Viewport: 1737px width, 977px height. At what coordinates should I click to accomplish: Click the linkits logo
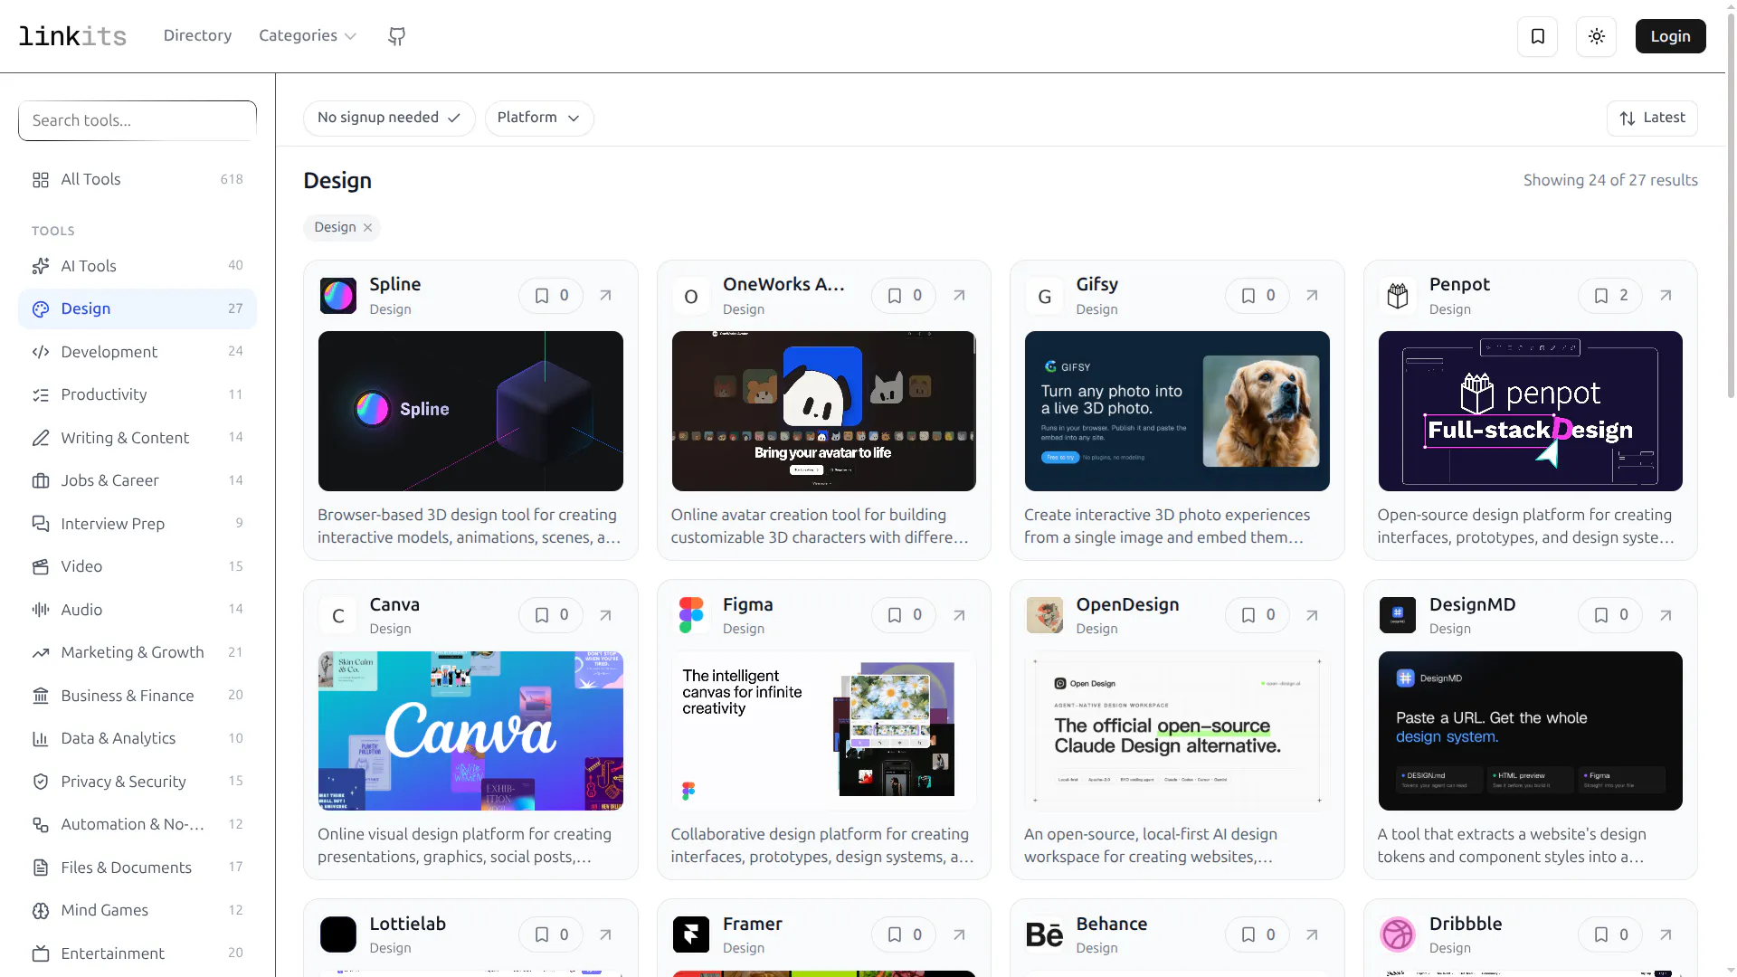click(x=72, y=36)
